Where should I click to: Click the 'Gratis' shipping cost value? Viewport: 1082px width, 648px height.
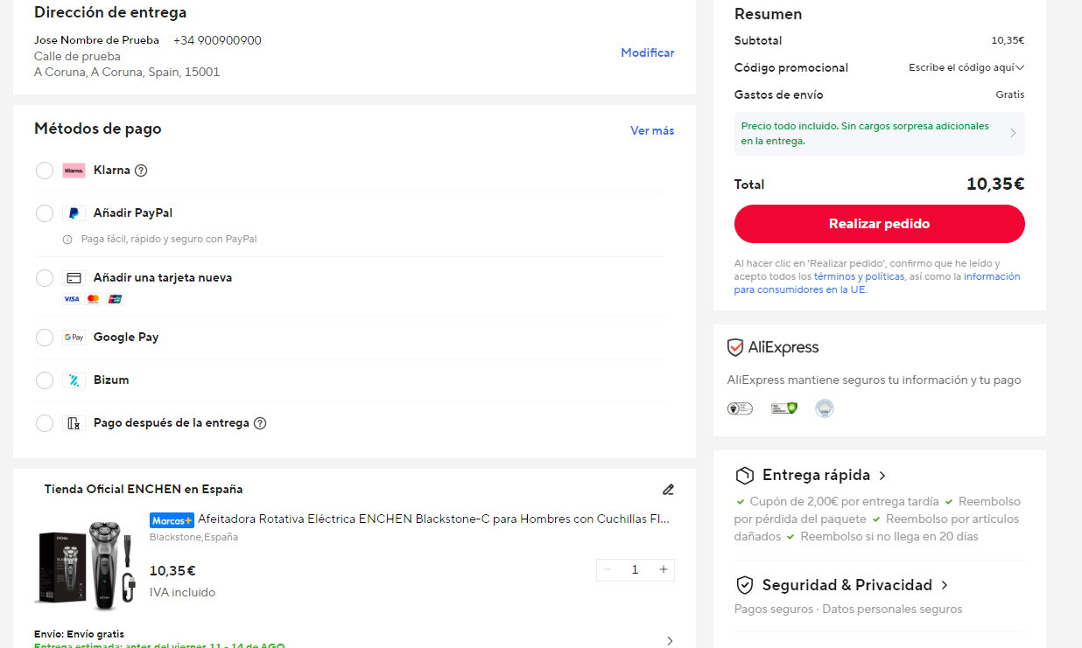point(1009,94)
